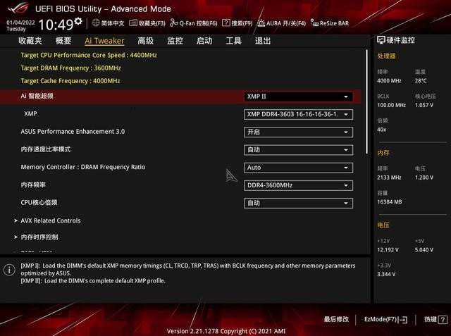Open the Ai 智能超频 XMP II dropdown
Image resolution: width=451 pixels, height=336 pixels.
298,97
